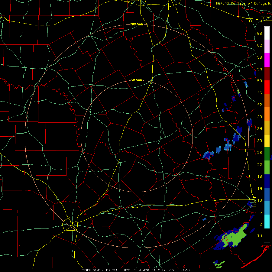Click the "34" legend value
Image resolution: width=272 pixels, height=272 pixels.
point(260,128)
